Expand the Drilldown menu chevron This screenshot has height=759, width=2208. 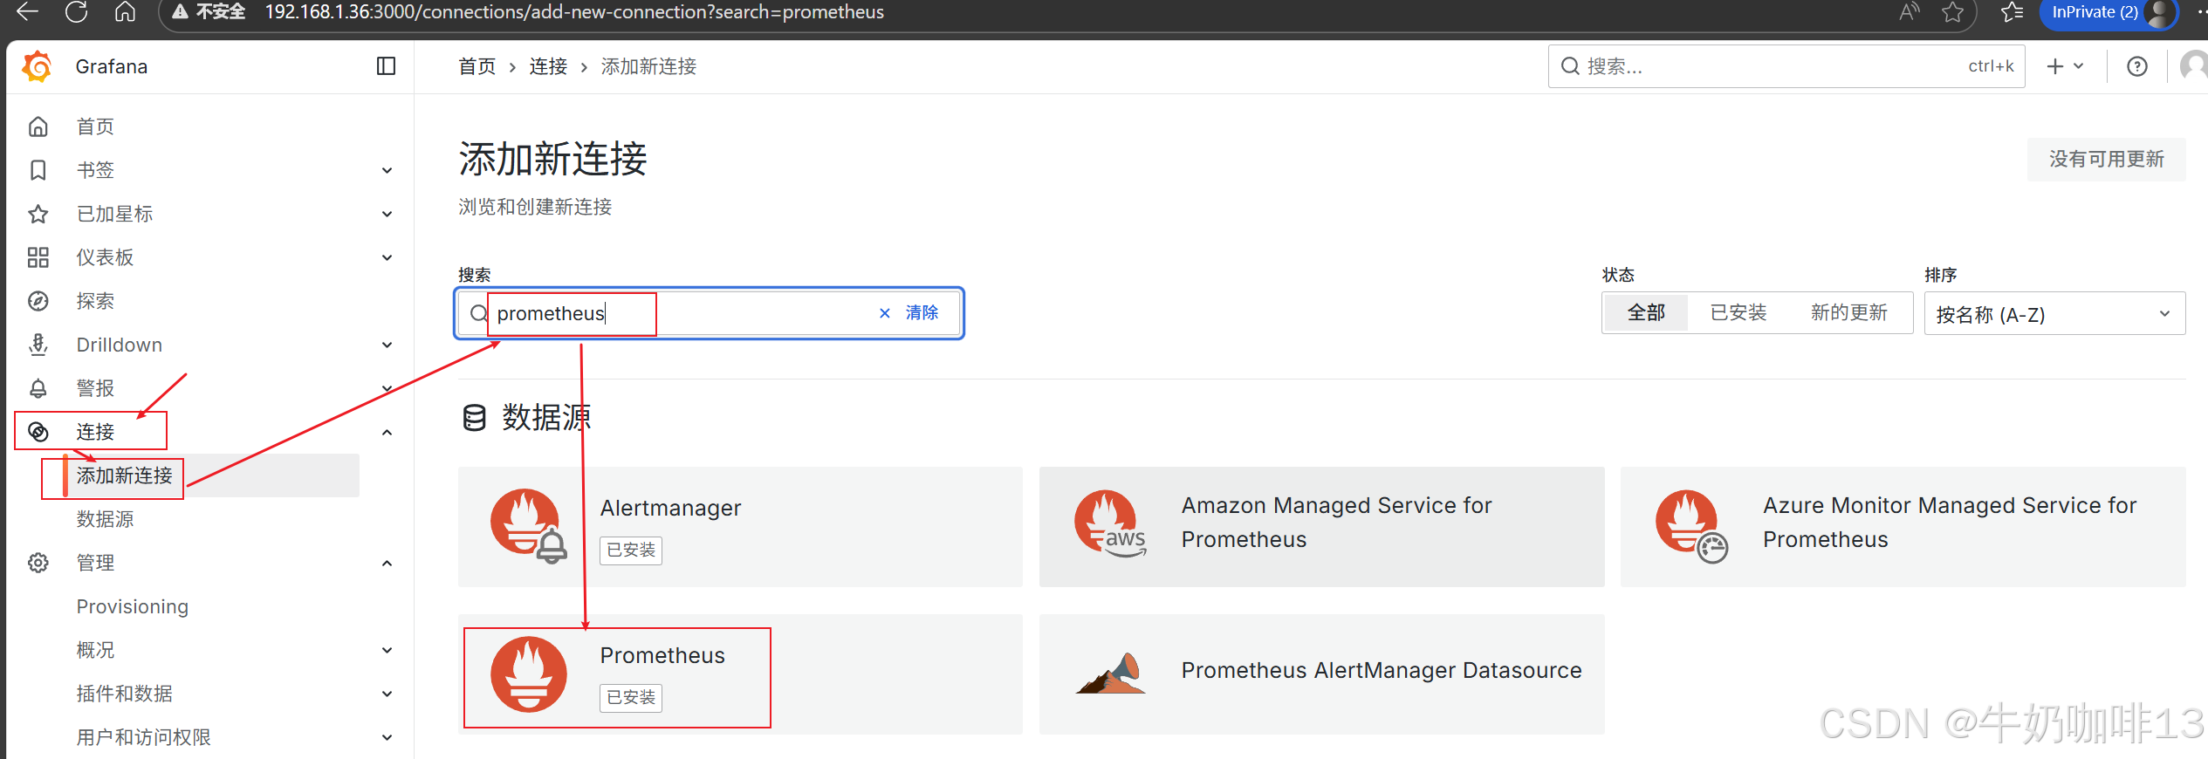click(387, 345)
